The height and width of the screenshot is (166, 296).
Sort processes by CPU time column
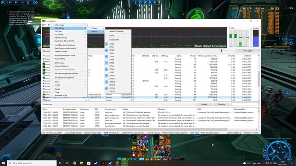coord(247,56)
